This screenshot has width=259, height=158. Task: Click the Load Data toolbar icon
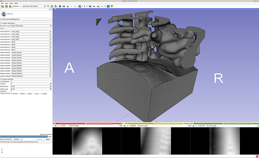point(2,6)
